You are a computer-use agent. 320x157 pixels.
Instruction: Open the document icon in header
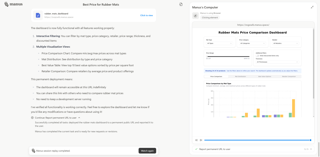(x=181, y=4)
